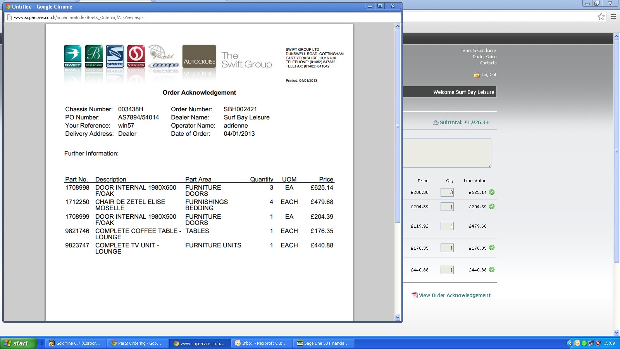Click the Log Out link

click(489, 74)
